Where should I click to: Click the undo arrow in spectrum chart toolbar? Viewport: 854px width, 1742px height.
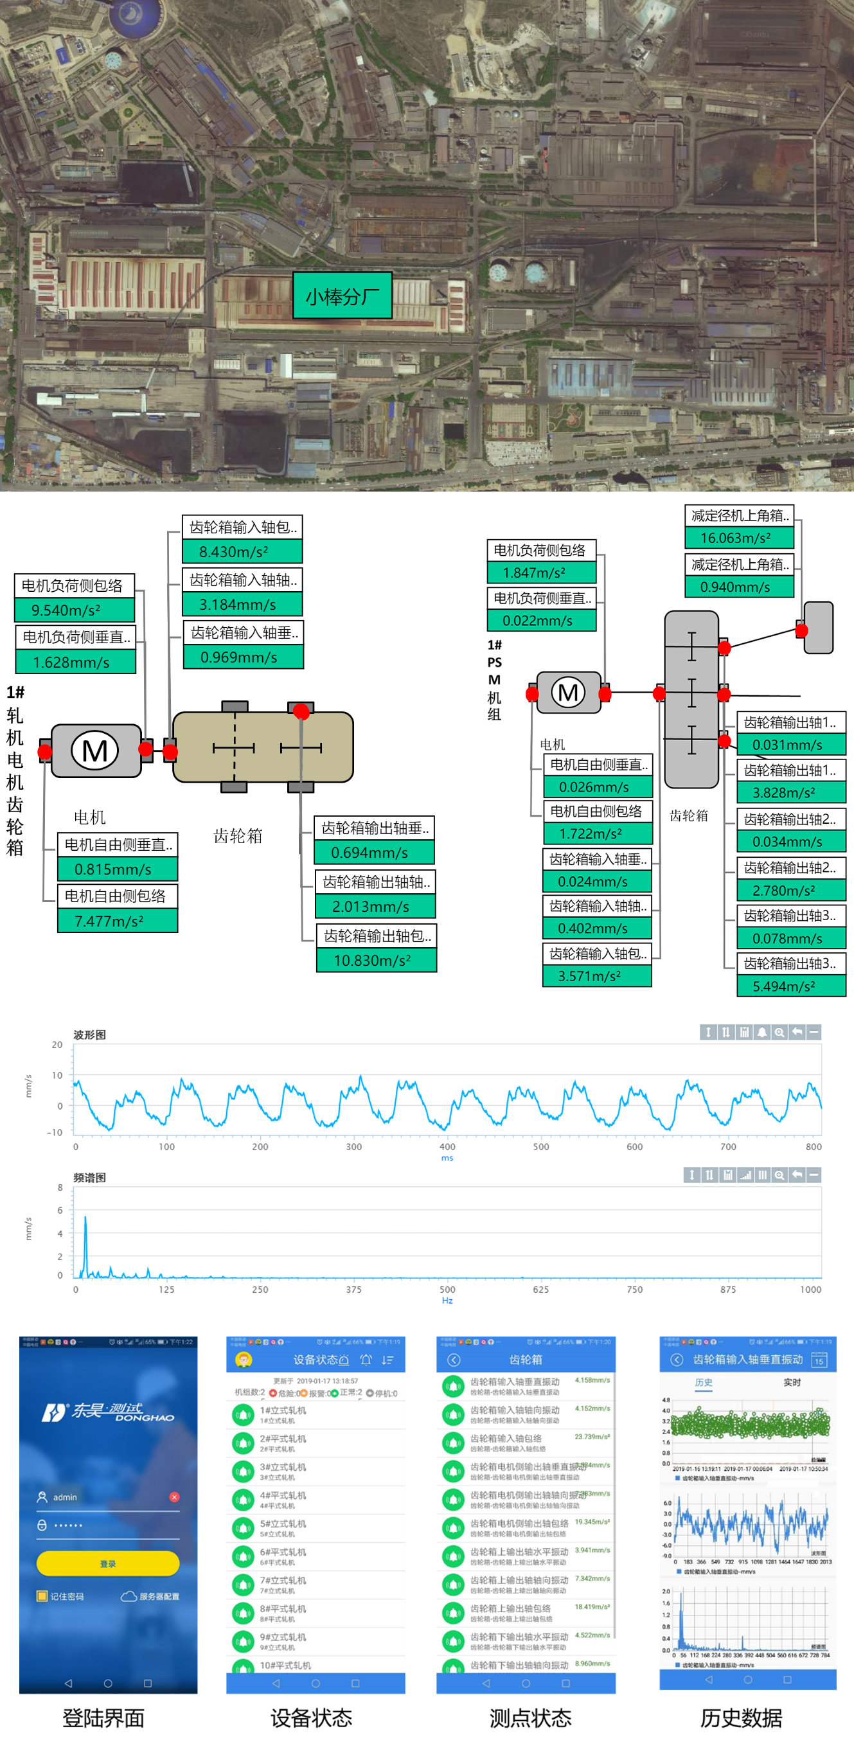click(x=797, y=1175)
